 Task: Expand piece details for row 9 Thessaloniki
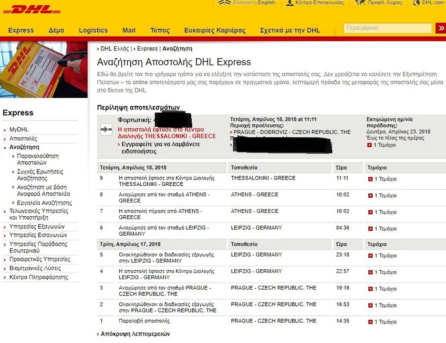coord(370,179)
